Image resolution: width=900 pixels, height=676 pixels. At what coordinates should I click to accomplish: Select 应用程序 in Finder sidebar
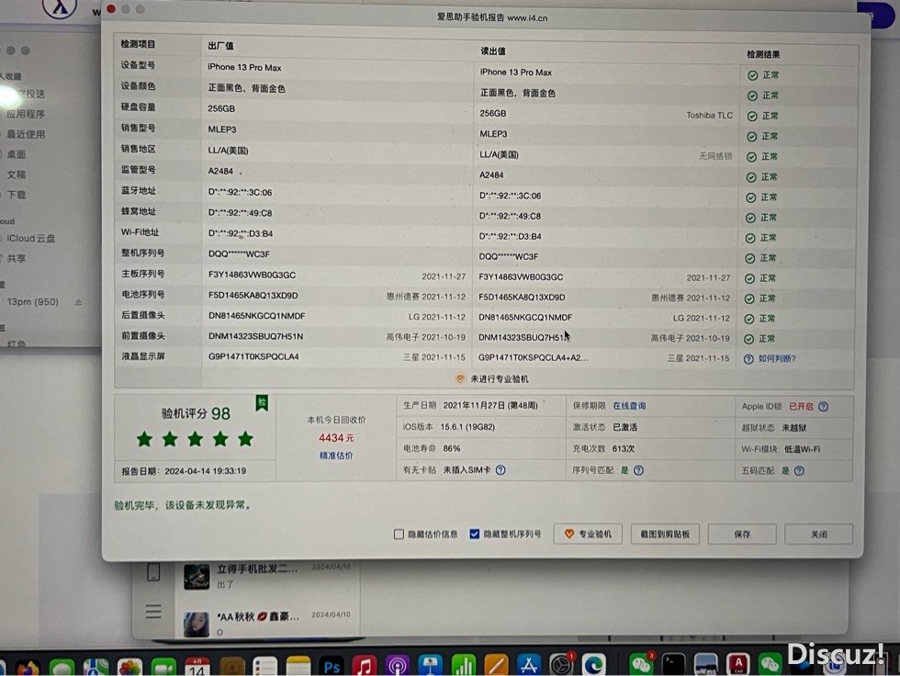pos(26,114)
